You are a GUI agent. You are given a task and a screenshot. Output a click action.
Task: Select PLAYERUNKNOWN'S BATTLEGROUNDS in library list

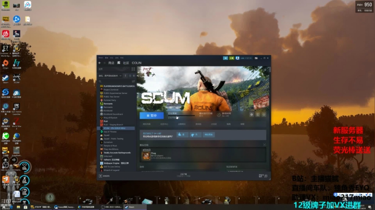(117, 86)
